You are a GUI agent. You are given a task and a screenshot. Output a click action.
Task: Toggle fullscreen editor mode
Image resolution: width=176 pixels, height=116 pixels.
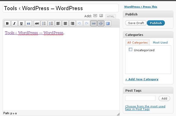tap(108, 24)
